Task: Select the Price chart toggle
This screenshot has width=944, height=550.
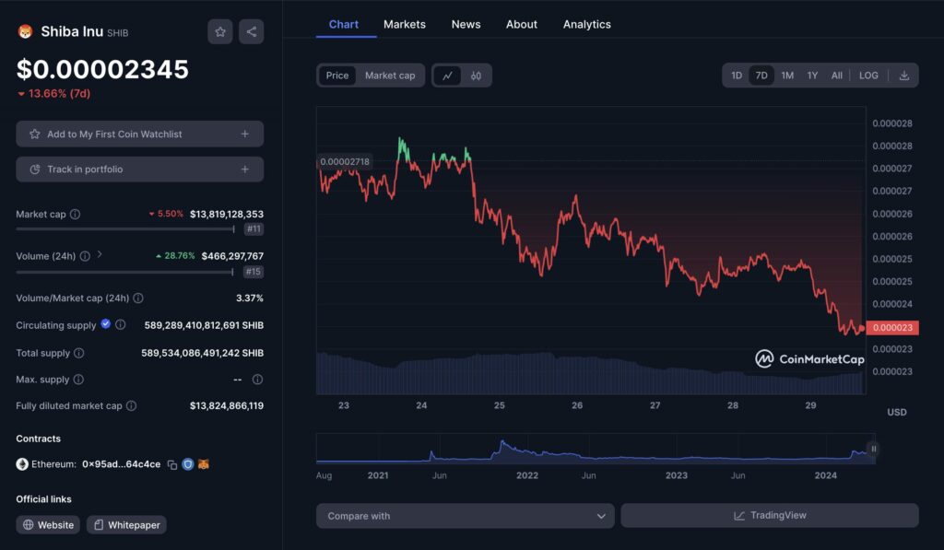Action: click(337, 76)
